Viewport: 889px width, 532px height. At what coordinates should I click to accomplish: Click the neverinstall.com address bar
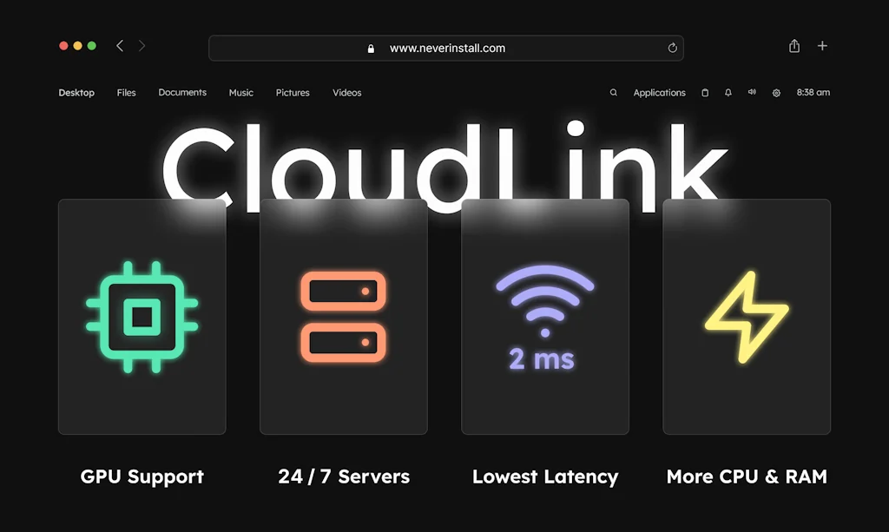(x=446, y=49)
